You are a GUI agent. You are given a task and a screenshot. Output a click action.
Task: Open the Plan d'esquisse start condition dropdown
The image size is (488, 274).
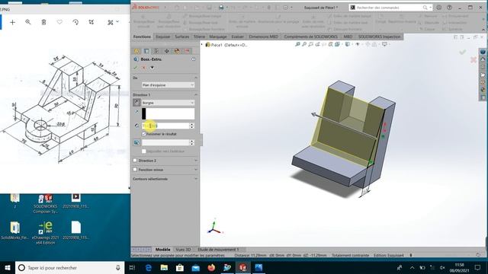click(x=168, y=84)
